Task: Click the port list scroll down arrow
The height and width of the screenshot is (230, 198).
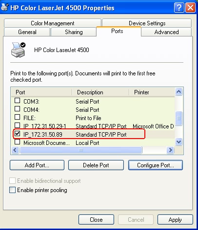Action: [179, 142]
